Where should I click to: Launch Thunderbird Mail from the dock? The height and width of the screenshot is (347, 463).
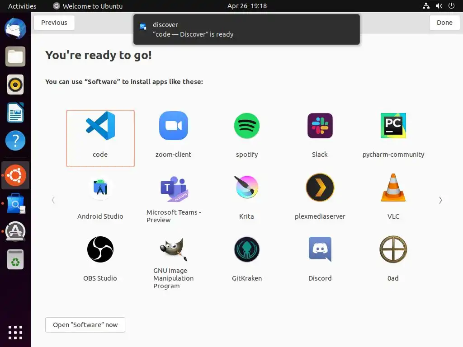click(15, 28)
